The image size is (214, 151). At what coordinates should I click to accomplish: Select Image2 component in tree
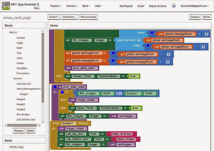click(21, 104)
